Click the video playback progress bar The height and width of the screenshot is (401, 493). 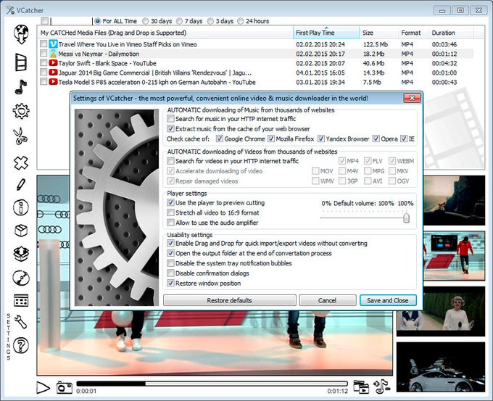point(212,384)
